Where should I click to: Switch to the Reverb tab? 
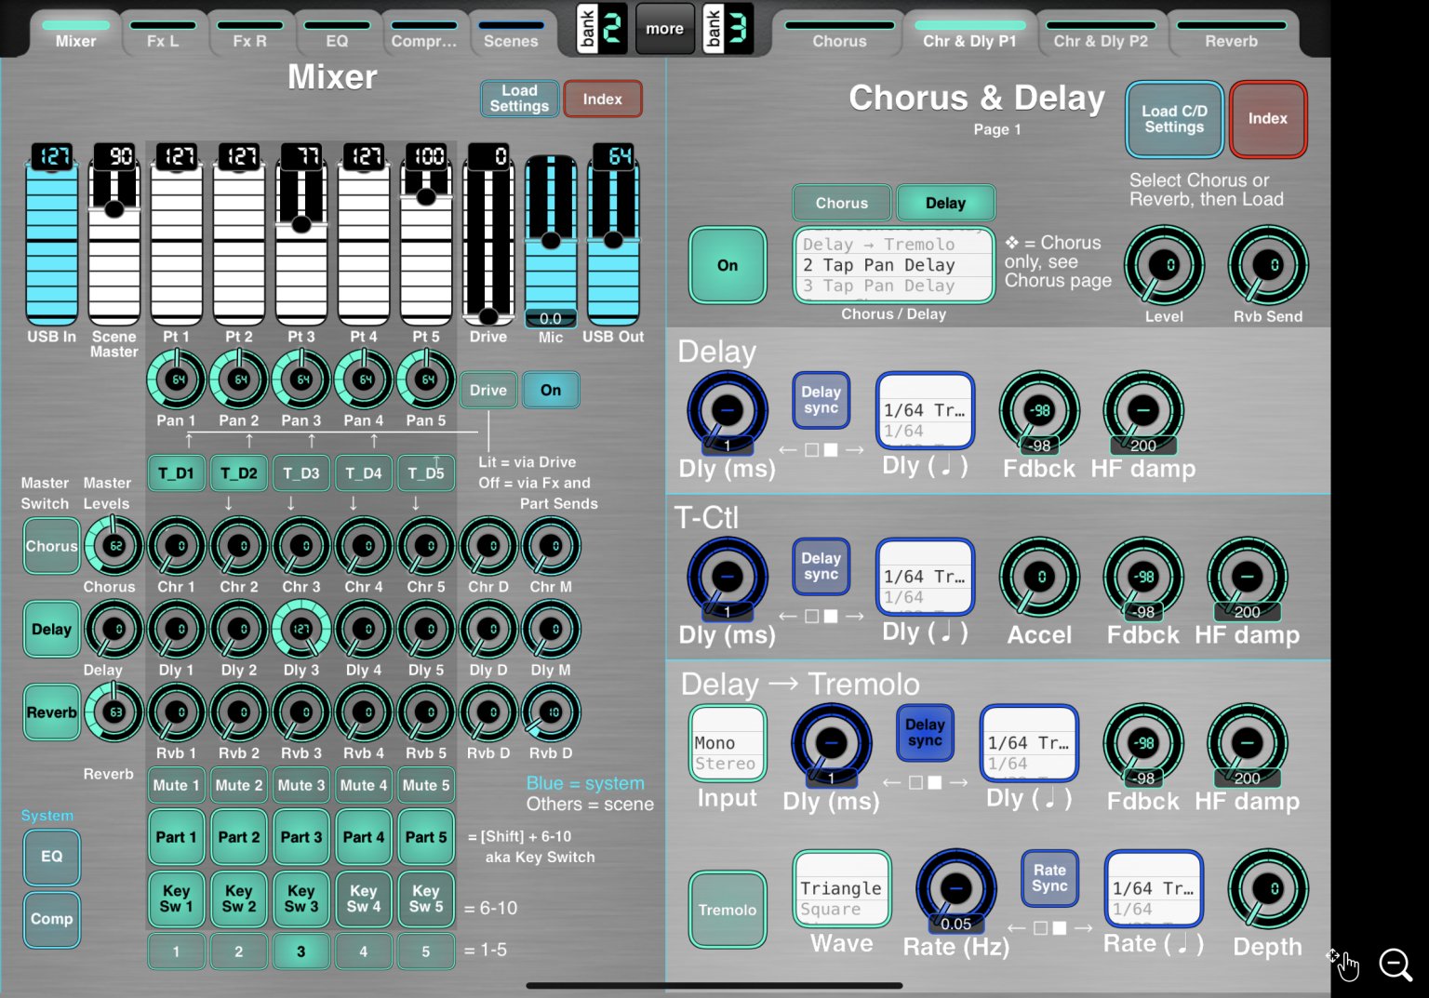point(1231,33)
